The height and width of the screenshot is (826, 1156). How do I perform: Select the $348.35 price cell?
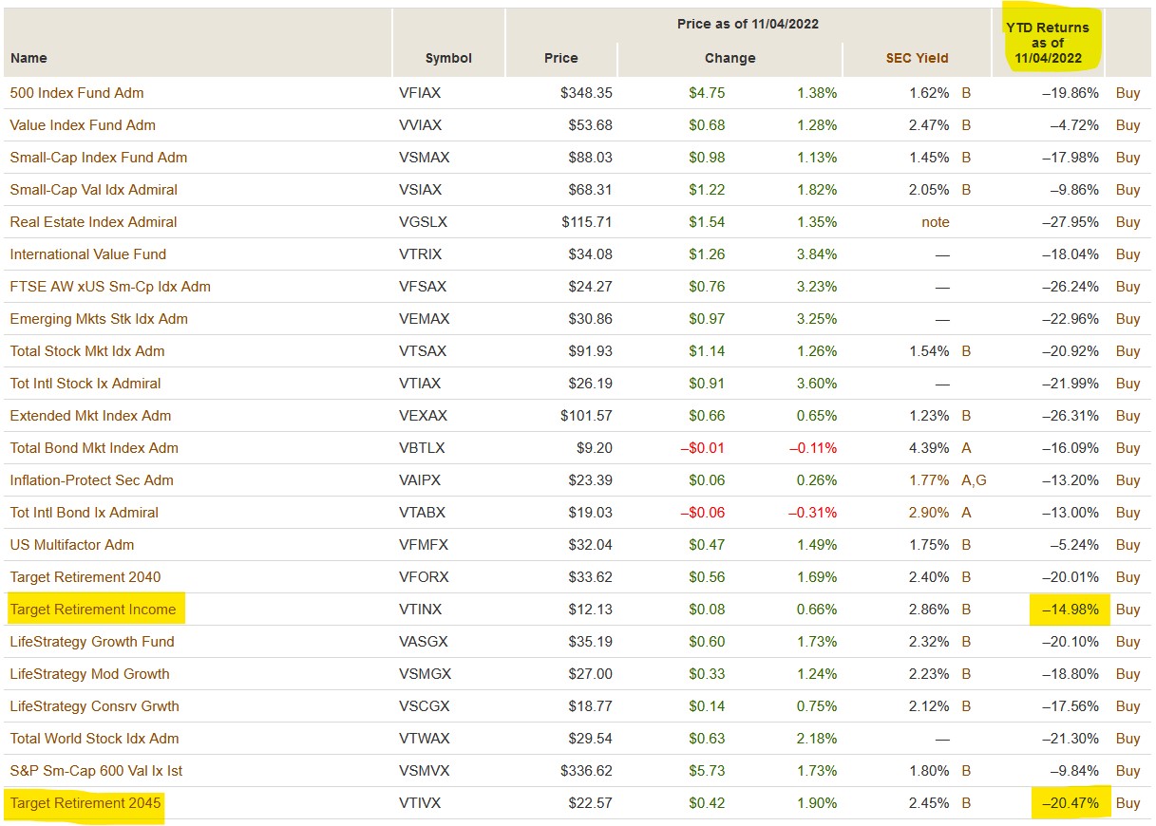pyautogui.click(x=586, y=93)
